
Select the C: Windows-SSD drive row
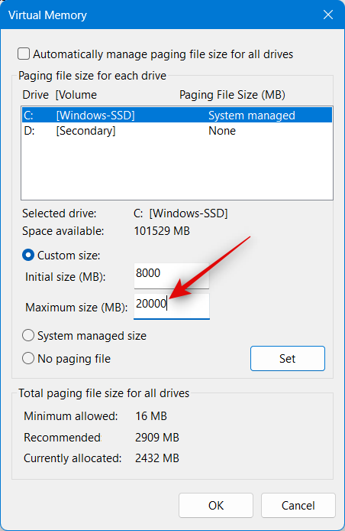(x=177, y=115)
